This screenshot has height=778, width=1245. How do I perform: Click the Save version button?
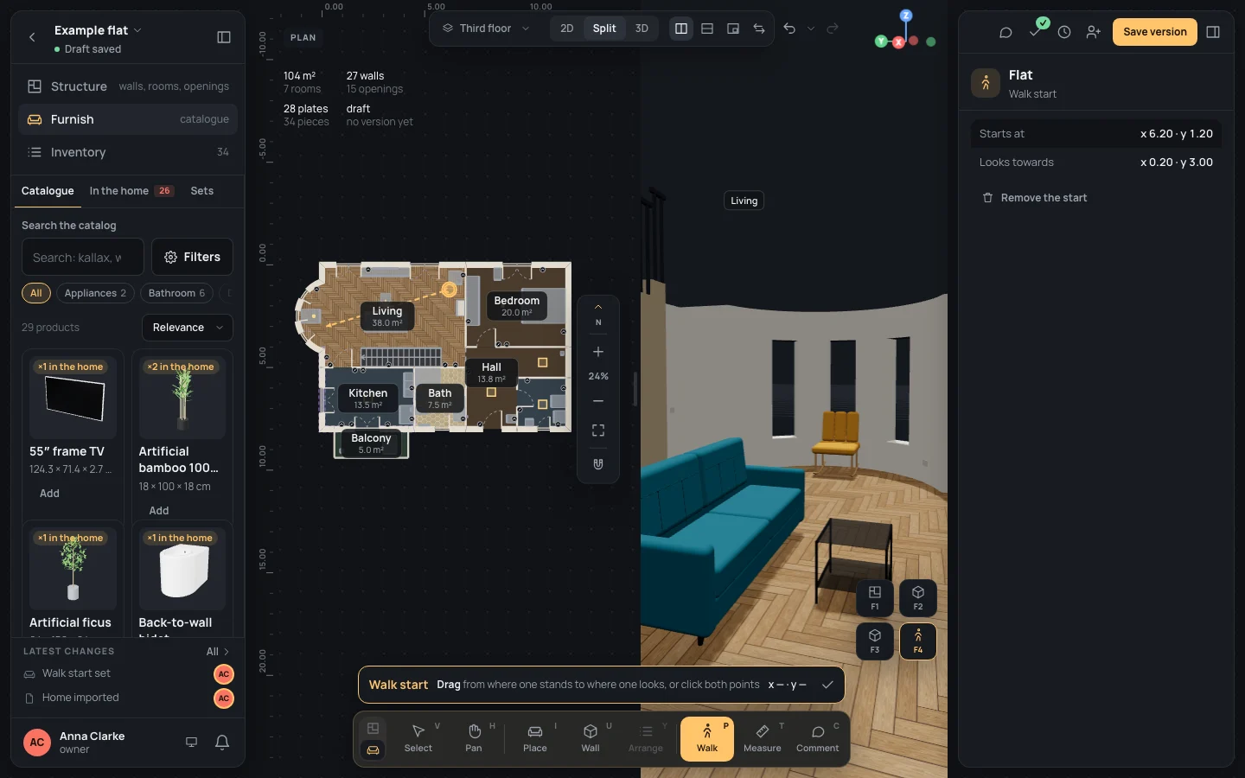[1155, 32]
